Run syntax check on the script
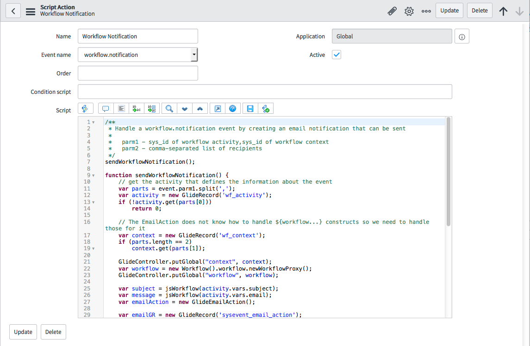 (x=266, y=108)
